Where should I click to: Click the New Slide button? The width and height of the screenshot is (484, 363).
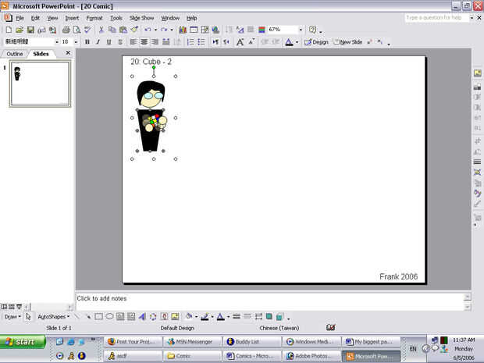348,42
